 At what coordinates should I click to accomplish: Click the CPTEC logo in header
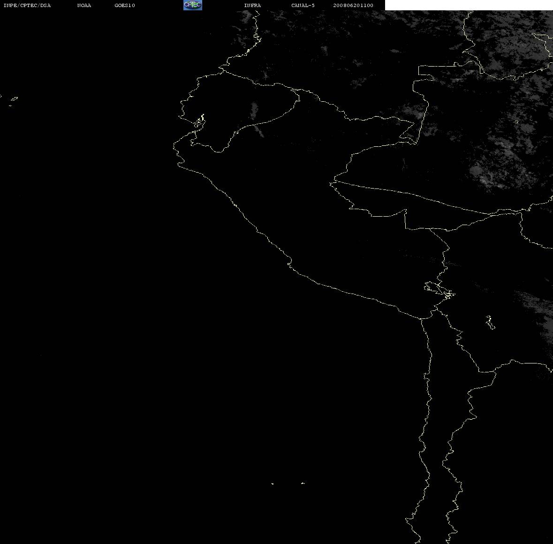coord(193,5)
